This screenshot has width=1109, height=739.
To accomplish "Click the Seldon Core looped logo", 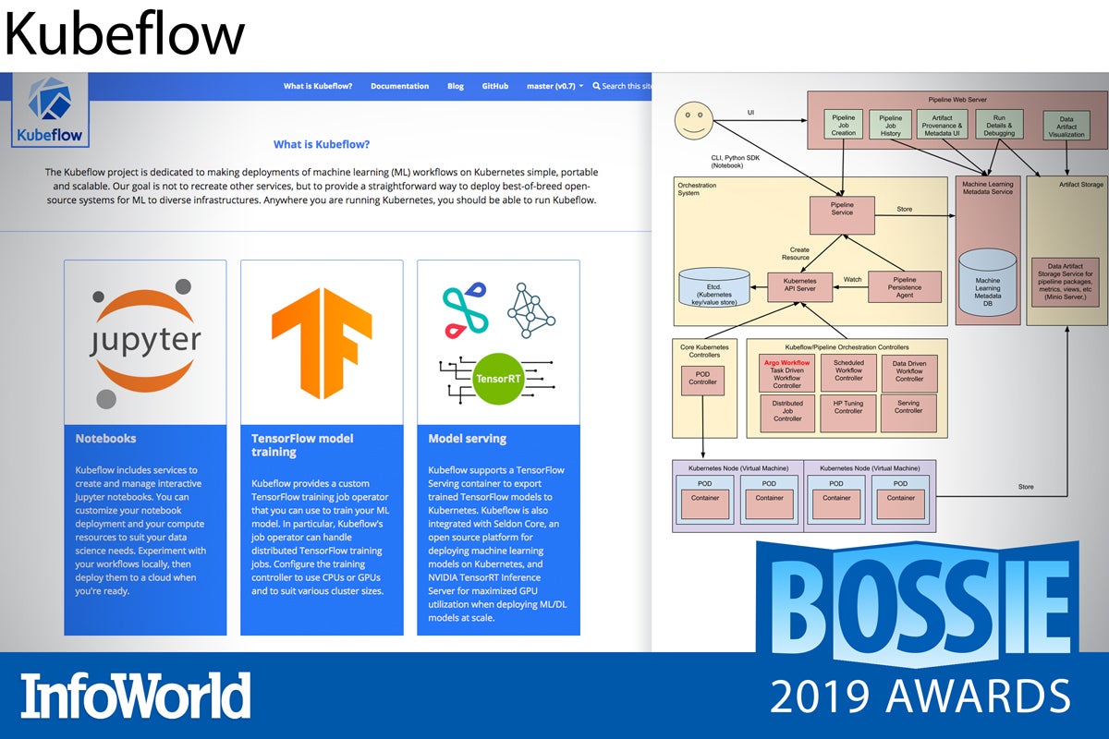I will click(464, 311).
